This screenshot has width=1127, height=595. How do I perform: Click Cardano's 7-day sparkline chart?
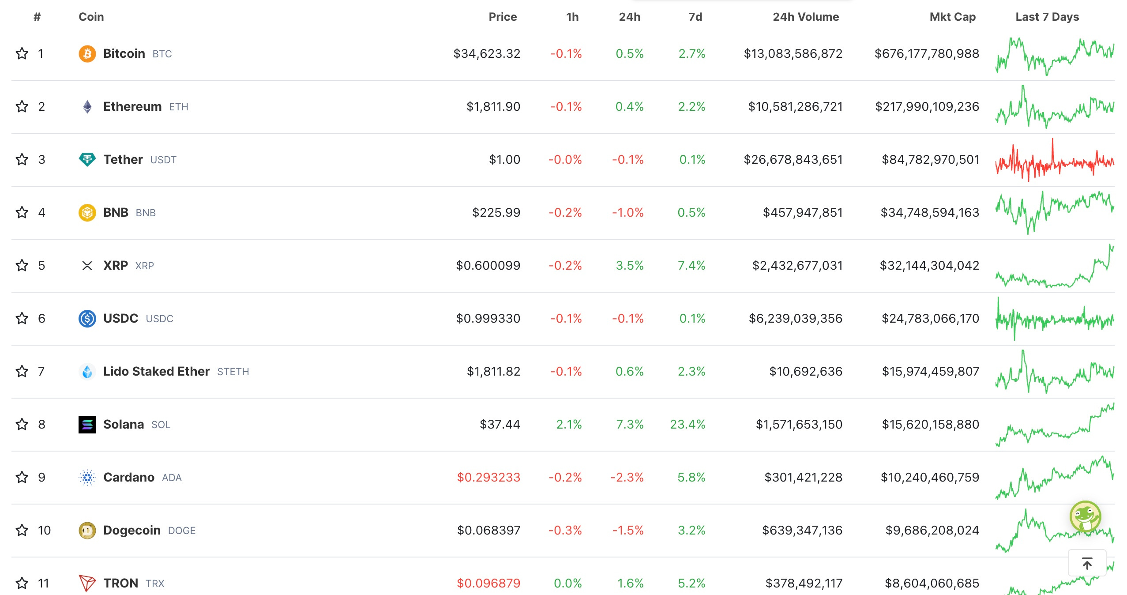click(1055, 478)
